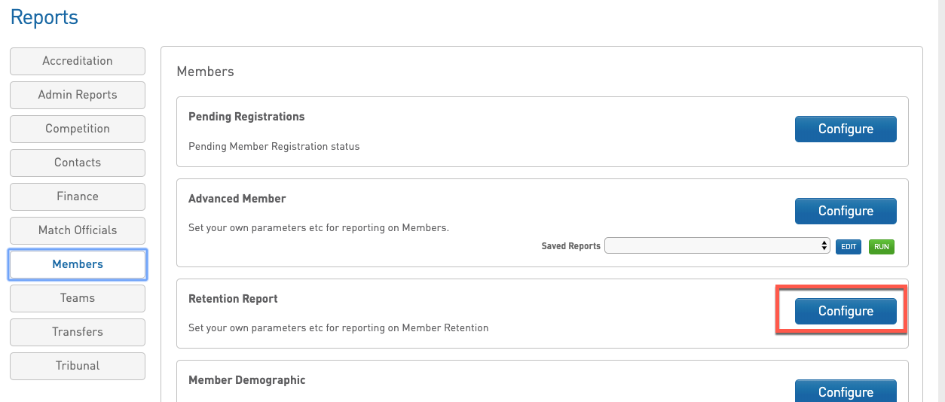Select the Tribunal reports category
Screen dimensions: 945x402
point(78,366)
